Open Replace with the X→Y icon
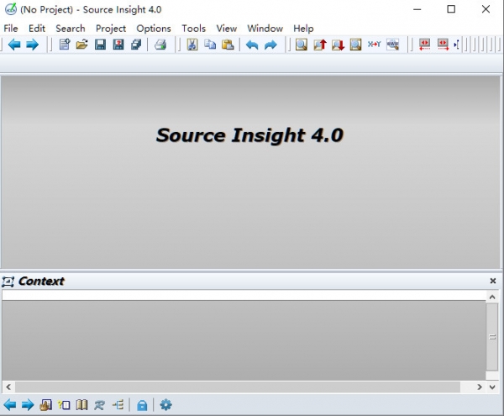 click(x=374, y=44)
